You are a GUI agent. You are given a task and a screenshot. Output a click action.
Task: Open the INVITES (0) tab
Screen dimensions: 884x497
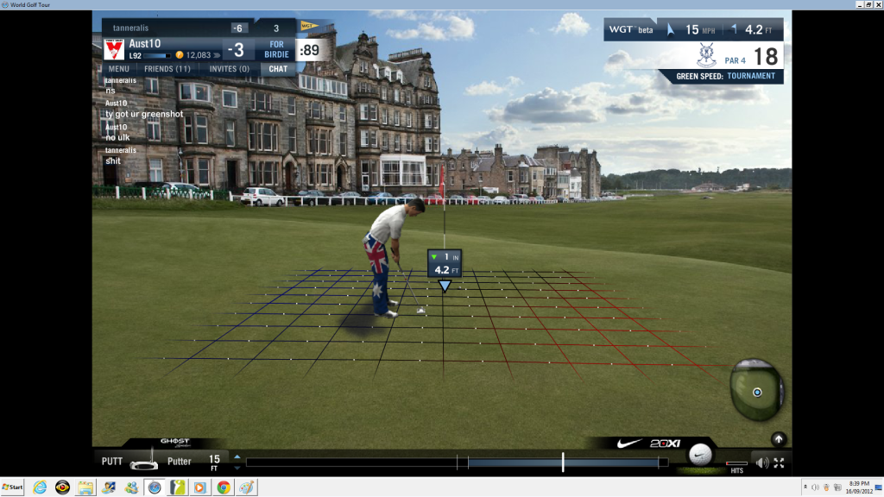point(229,69)
